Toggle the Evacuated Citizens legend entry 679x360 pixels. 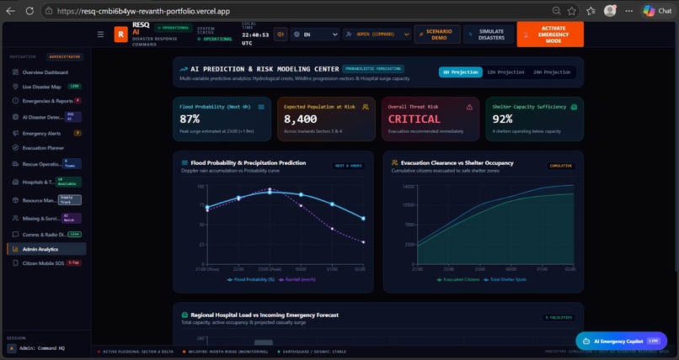pyautogui.click(x=458, y=279)
